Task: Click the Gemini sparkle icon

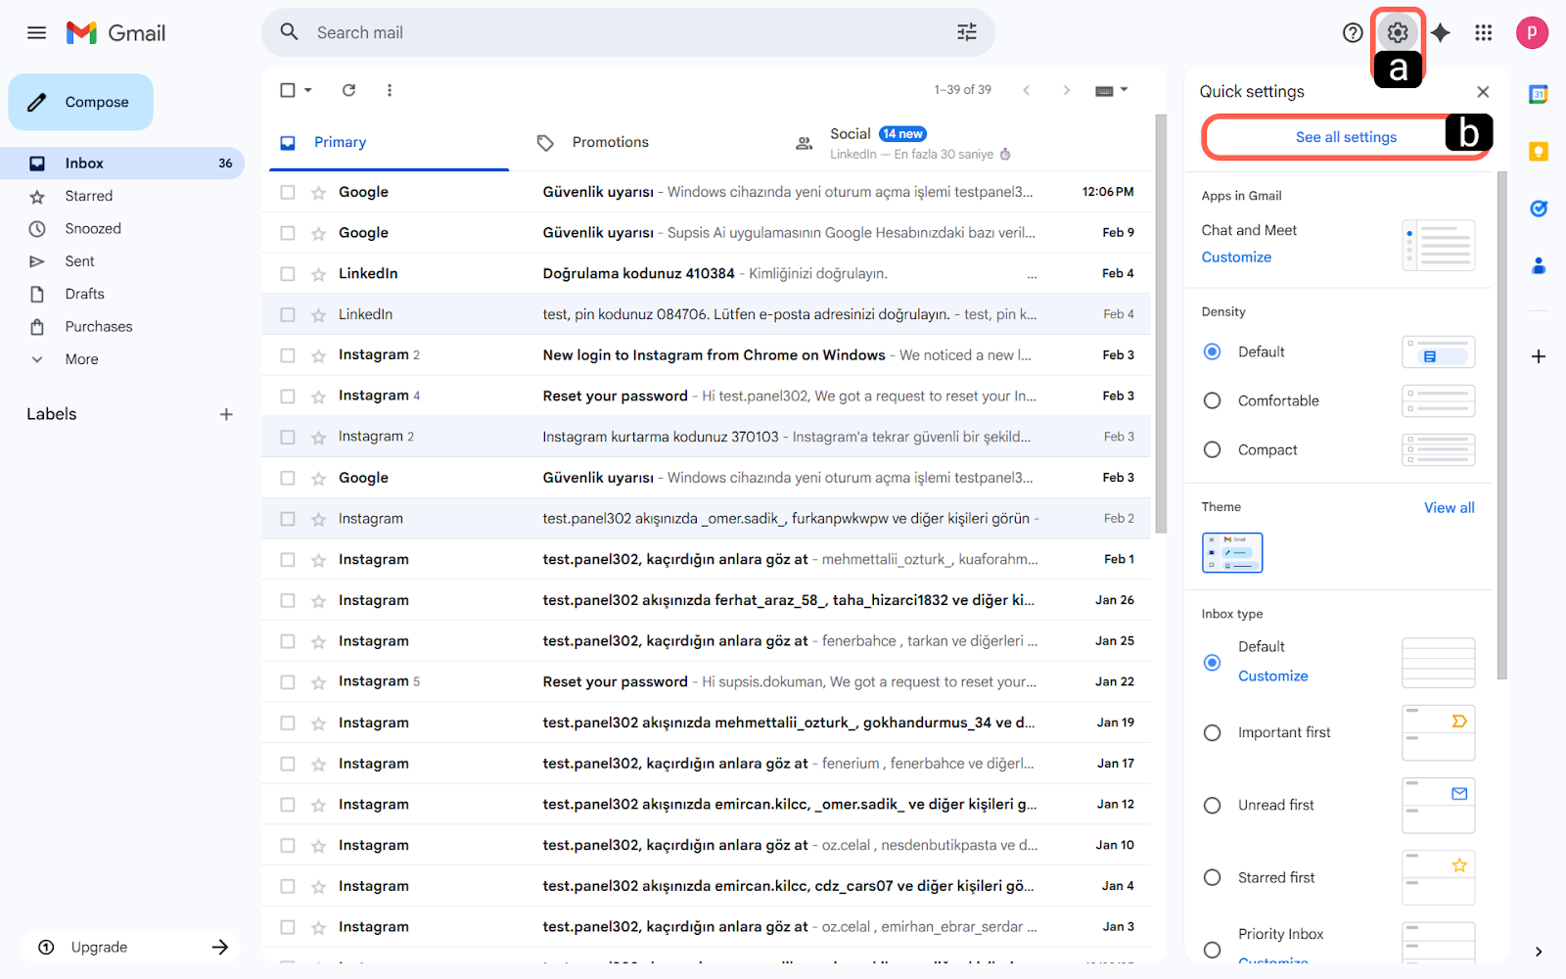Action: point(1440,33)
